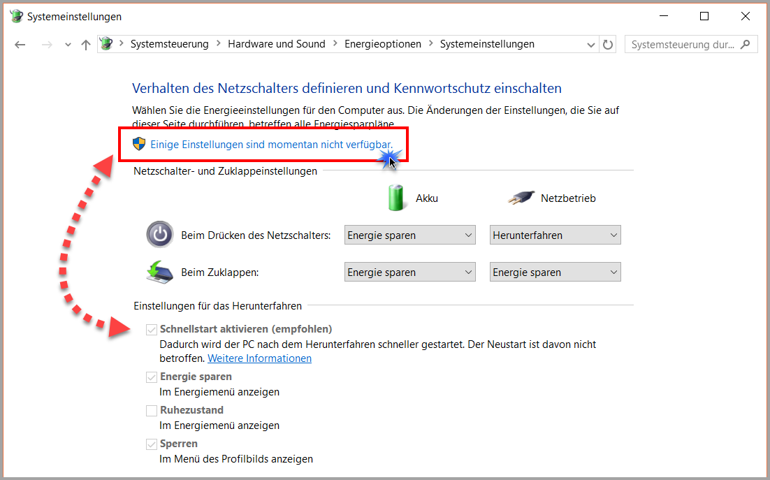Screen dimensions: 770x480
Task: Enable the Ruhezustand checkbox
Action: 152,410
